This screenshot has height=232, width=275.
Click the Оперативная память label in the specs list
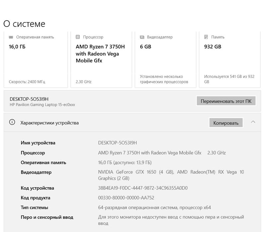[x=43, y=163]
